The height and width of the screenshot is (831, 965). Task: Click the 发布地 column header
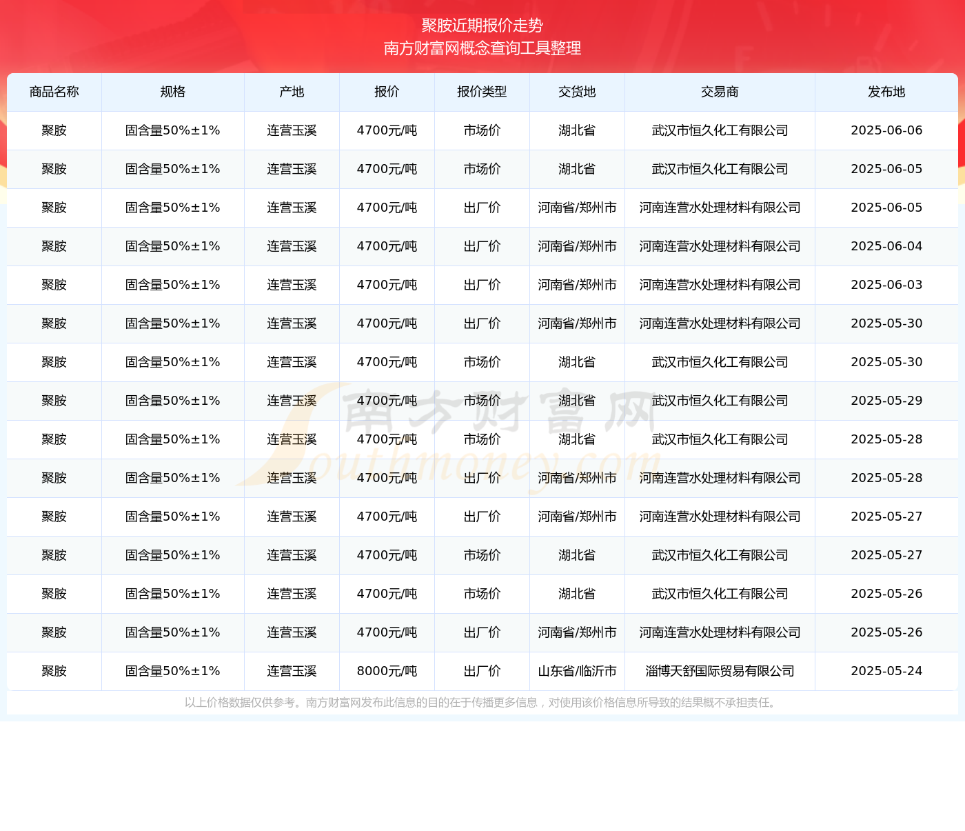886,92
